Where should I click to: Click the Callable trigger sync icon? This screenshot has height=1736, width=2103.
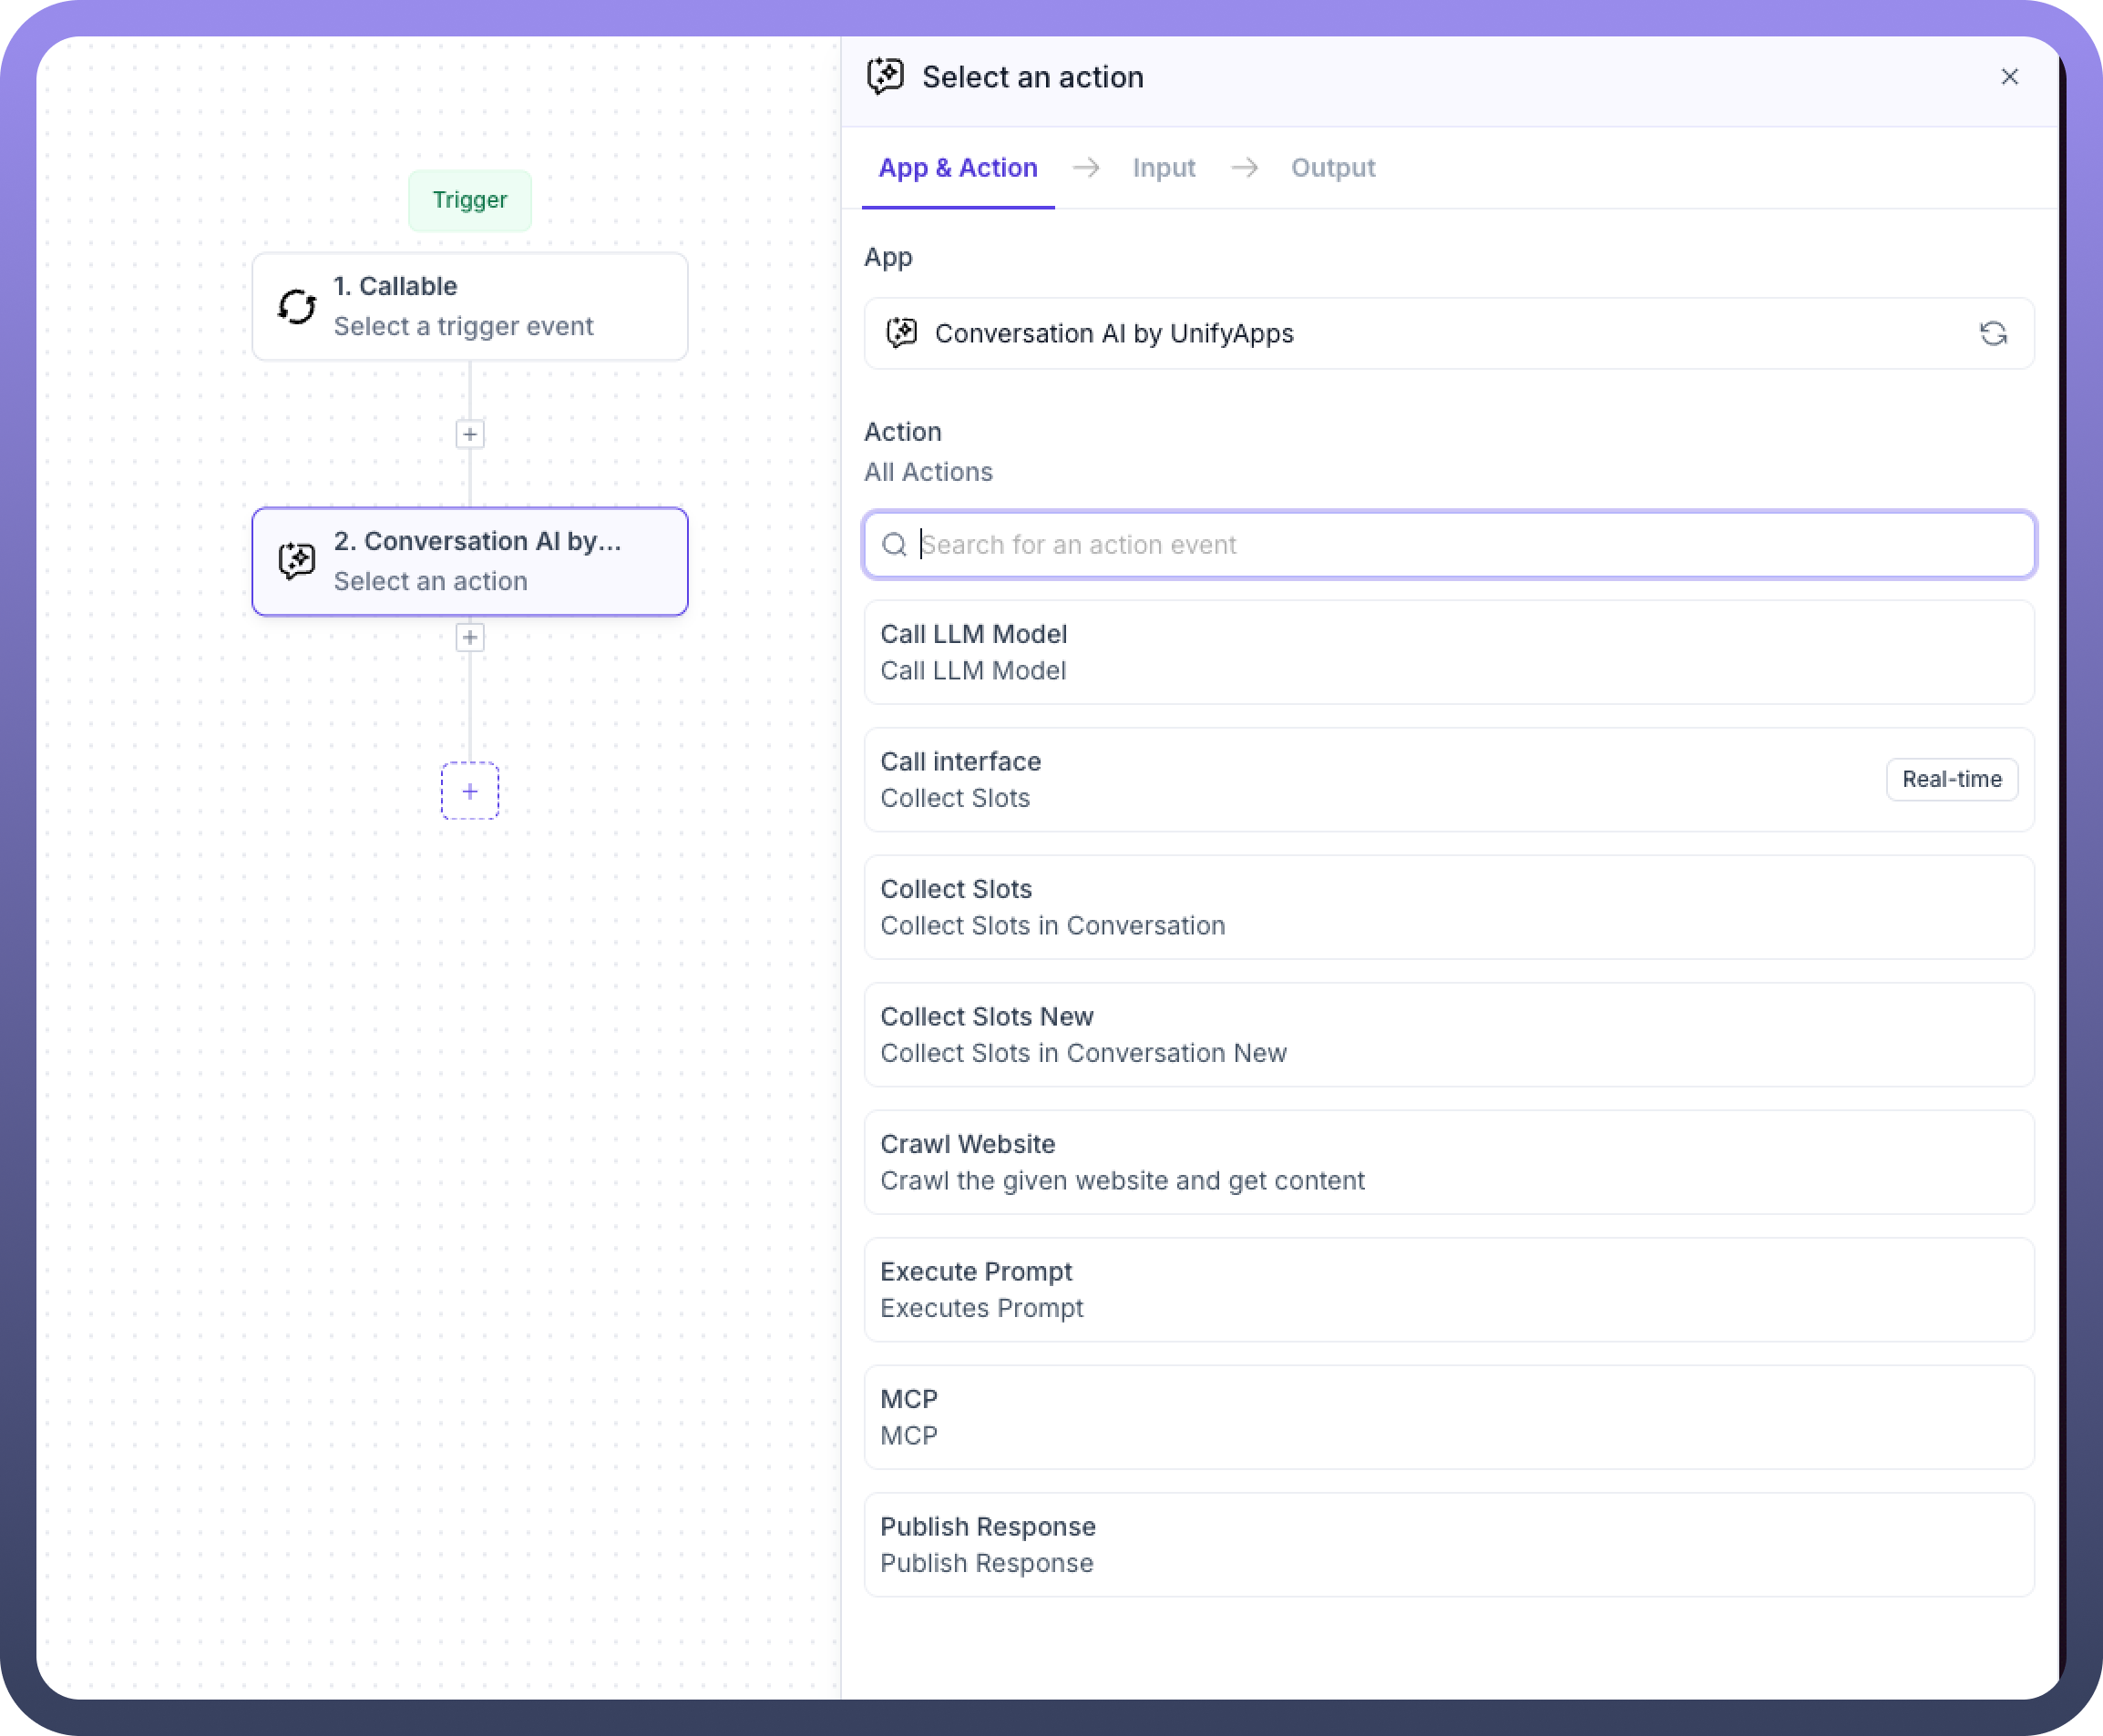tap(297, 306)
